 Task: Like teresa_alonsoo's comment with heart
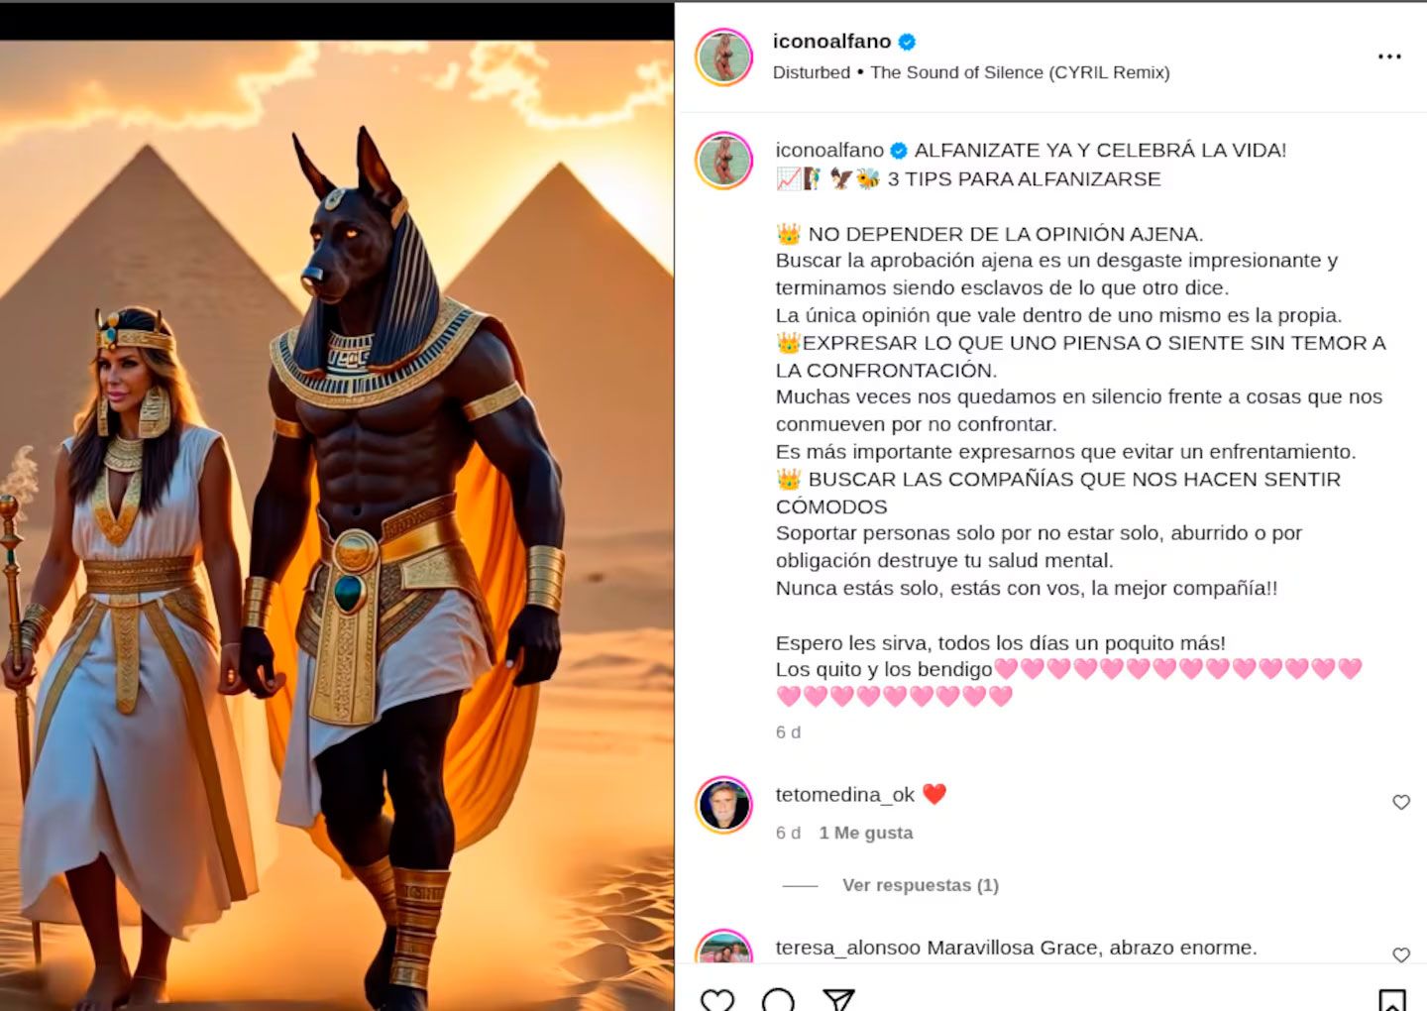[x=1401, y=955]
